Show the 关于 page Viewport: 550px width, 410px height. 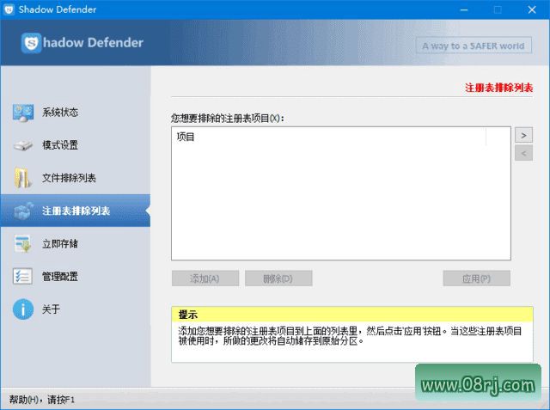76,309
